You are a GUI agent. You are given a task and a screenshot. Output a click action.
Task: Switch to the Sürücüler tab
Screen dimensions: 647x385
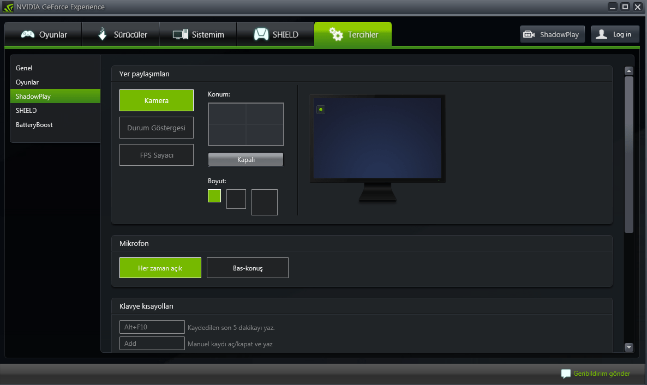click(x=121, y=34)
